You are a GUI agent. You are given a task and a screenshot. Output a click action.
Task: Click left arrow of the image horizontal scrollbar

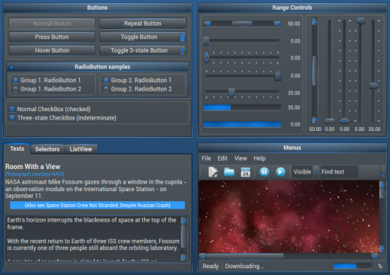click(x=203, y=257)
